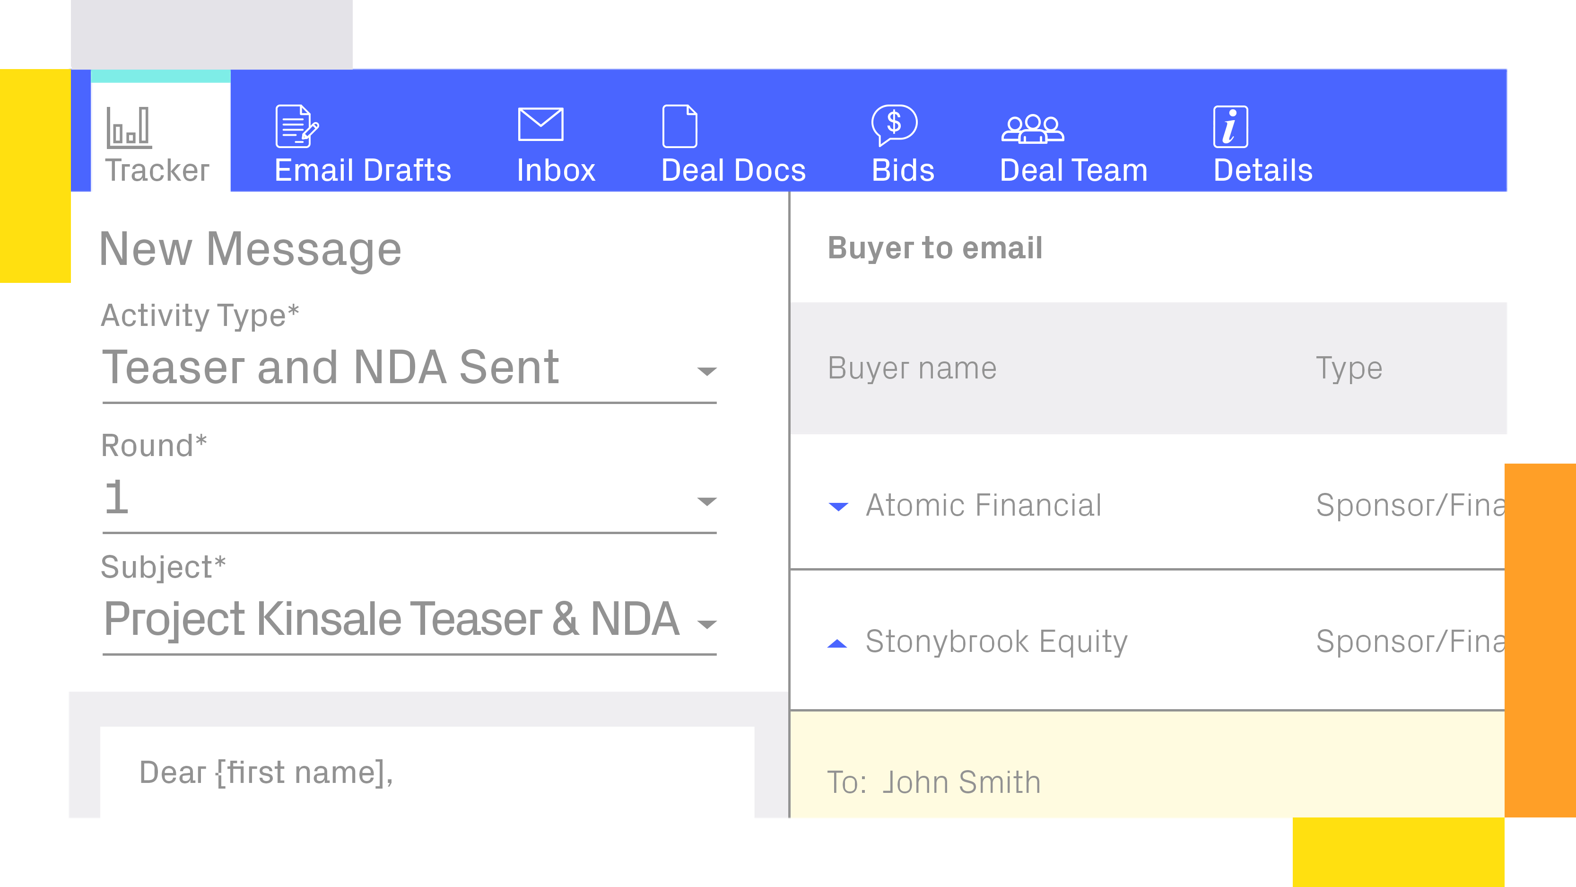This screenshot has height=887, width=1576.
Task: Open the Inbox tab label
Action: [x=556, y=170]
